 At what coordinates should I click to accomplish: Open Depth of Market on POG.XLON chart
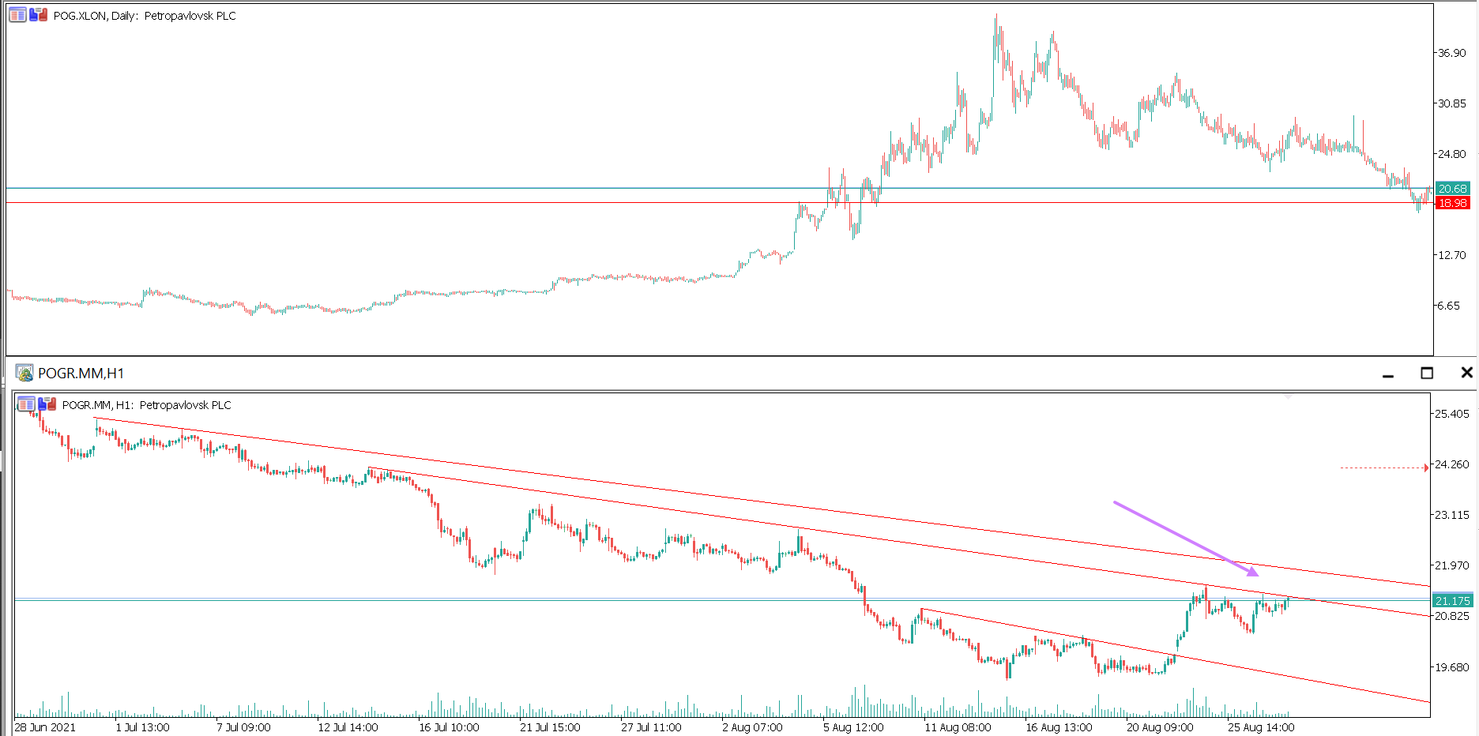[x=17, y=15]
